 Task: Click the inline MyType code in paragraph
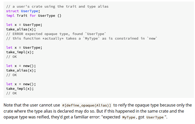[x=129, y=117]
